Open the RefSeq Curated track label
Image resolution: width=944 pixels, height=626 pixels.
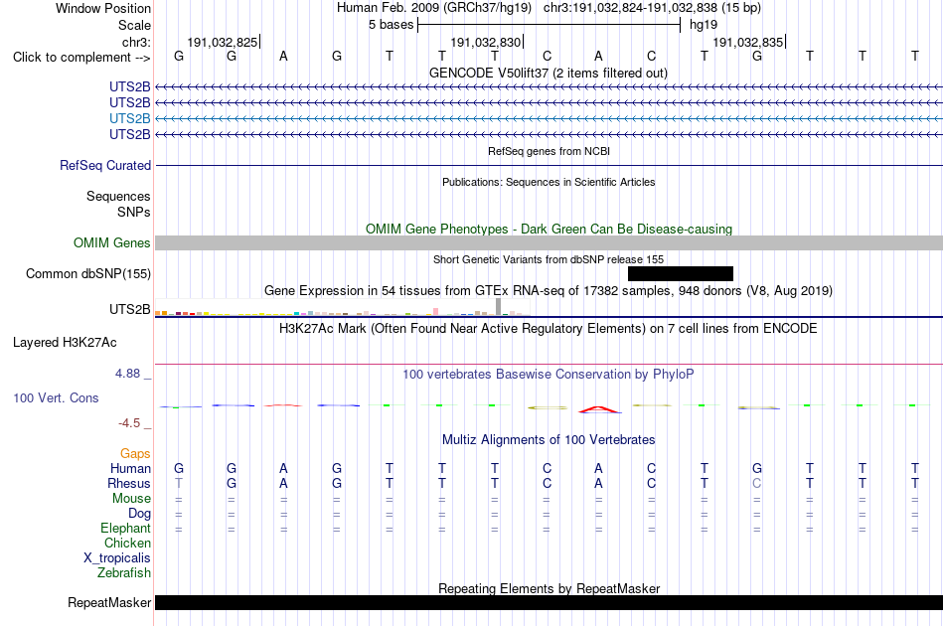pos(105,166)
